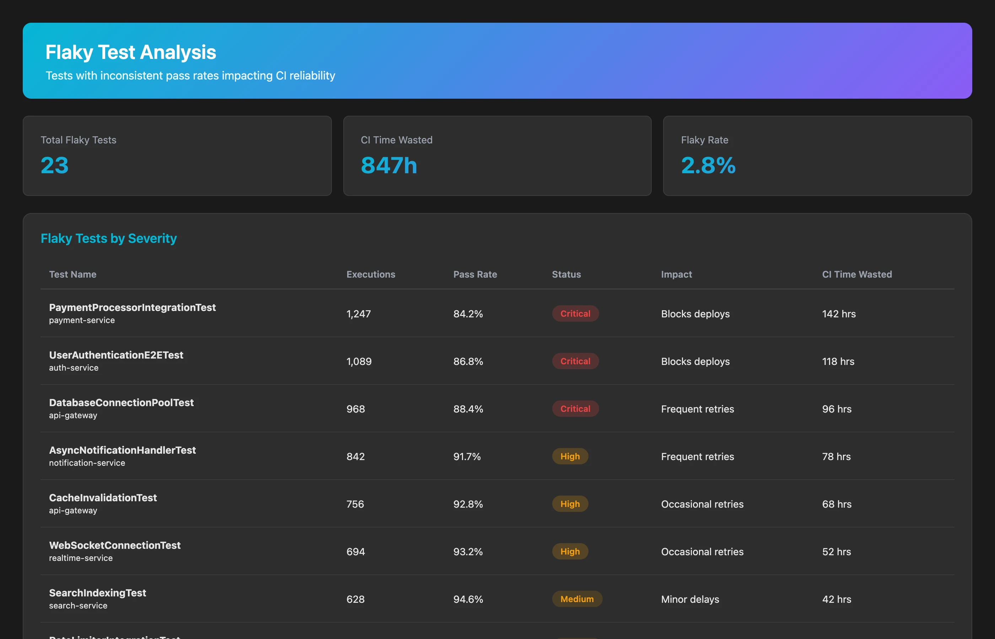
Task: Click the 93.2% pass rate
Action: click(x=468, y=552)
